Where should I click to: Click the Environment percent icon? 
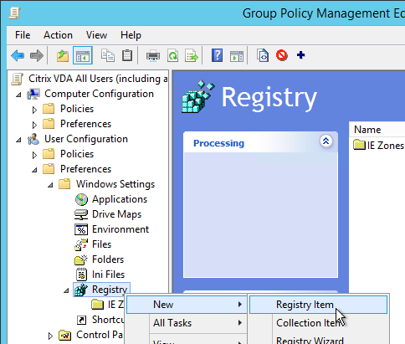pyautogui.click(x=81, y=229)
